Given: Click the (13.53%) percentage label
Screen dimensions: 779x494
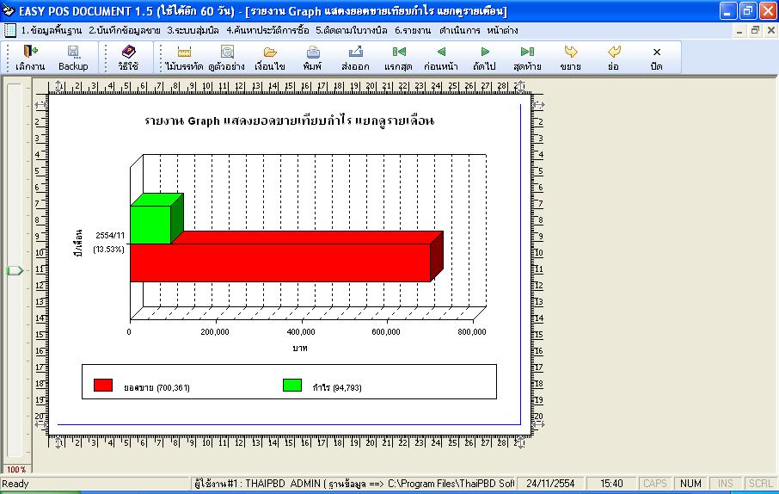Looking at the screenshot, I should [109, 249].
